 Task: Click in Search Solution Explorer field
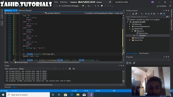[x=146, y=17]
